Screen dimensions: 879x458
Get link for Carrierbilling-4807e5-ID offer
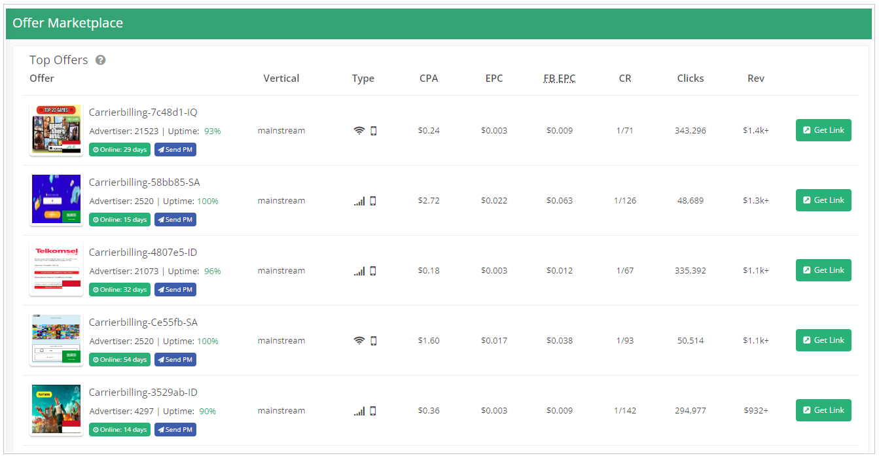(823, 270)
